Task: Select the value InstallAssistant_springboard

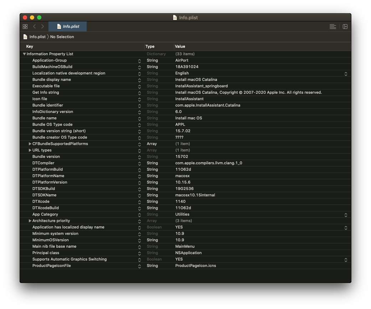Action: tap(201, 86)
